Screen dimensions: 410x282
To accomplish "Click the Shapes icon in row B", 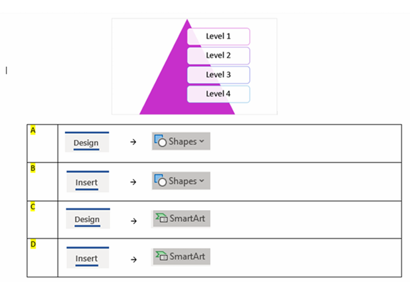I will point(160,181).
